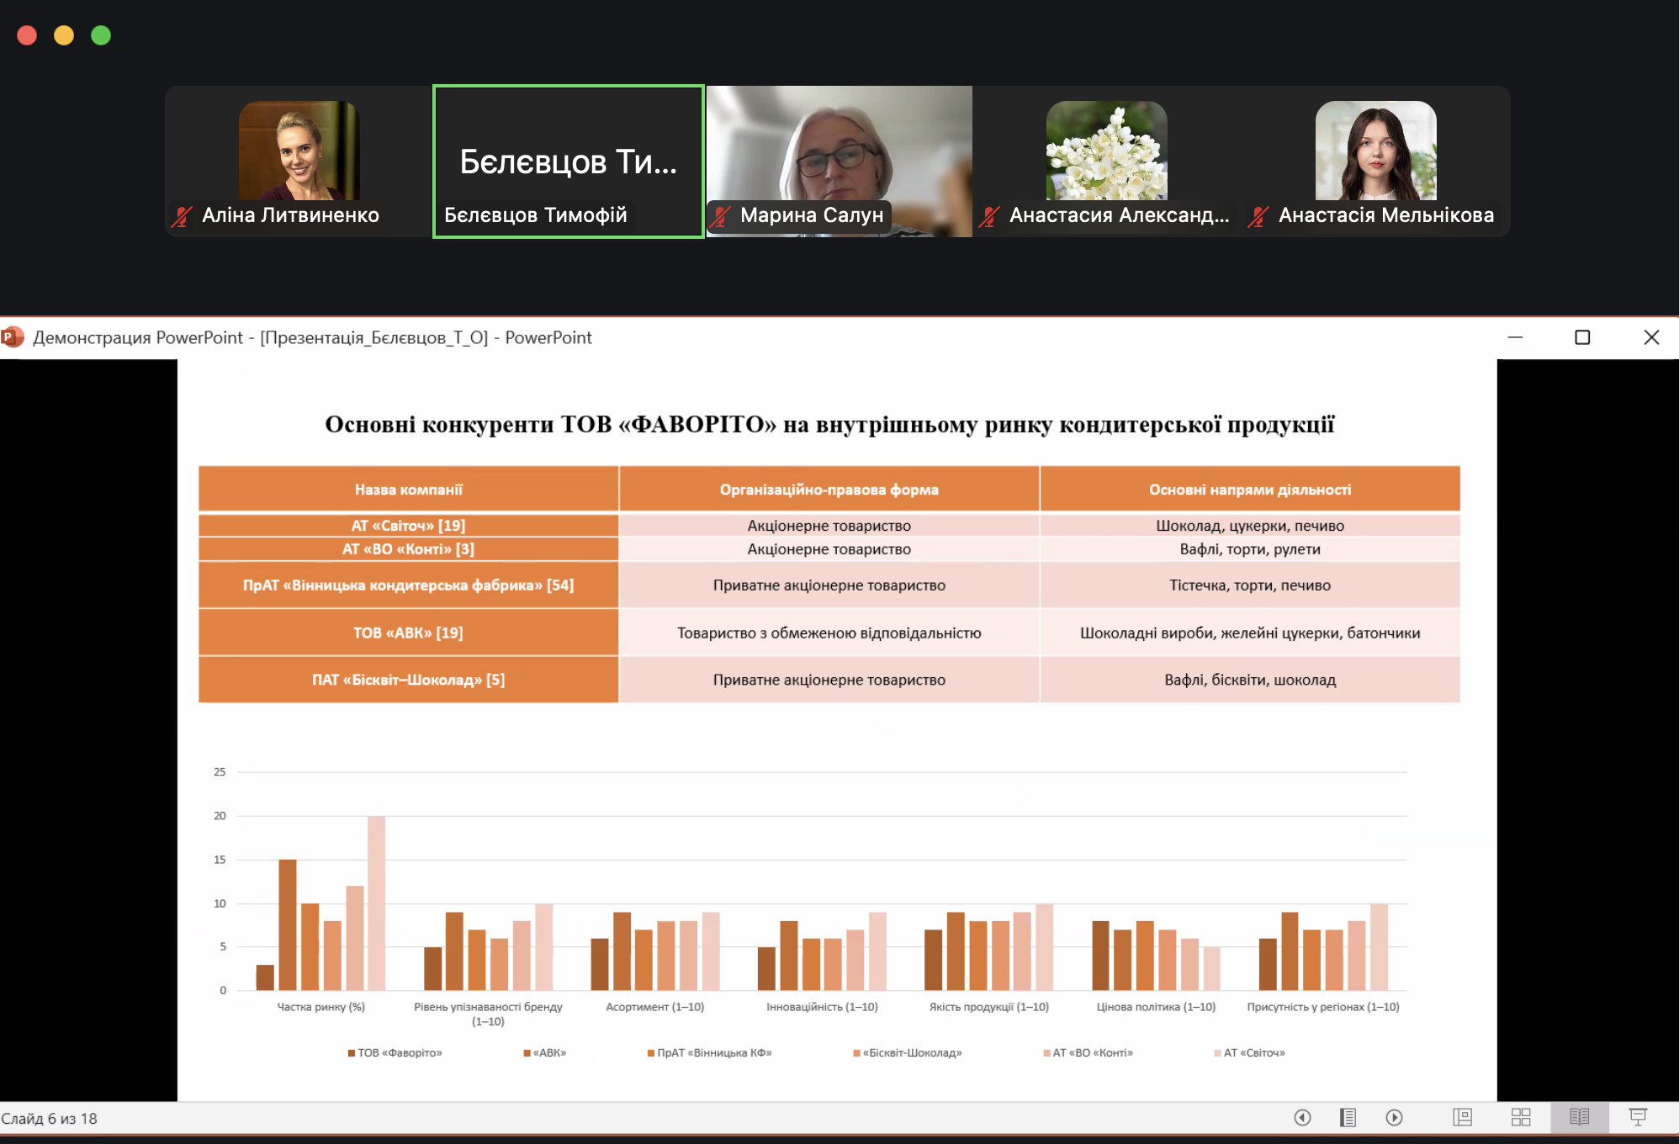The height and width of the screenshot is (1144, 1679).
Task: Click the 'Інноваційність (1–10)' axis label
Action: click(x=822, y=1007)
